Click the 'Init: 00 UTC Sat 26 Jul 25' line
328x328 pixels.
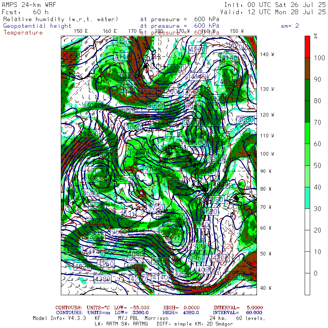(x=275, y=5)
